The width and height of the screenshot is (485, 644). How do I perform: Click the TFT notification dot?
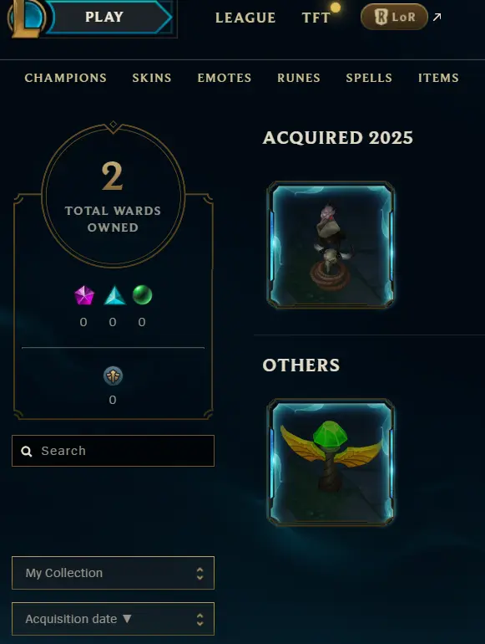[x=336, y=8]
